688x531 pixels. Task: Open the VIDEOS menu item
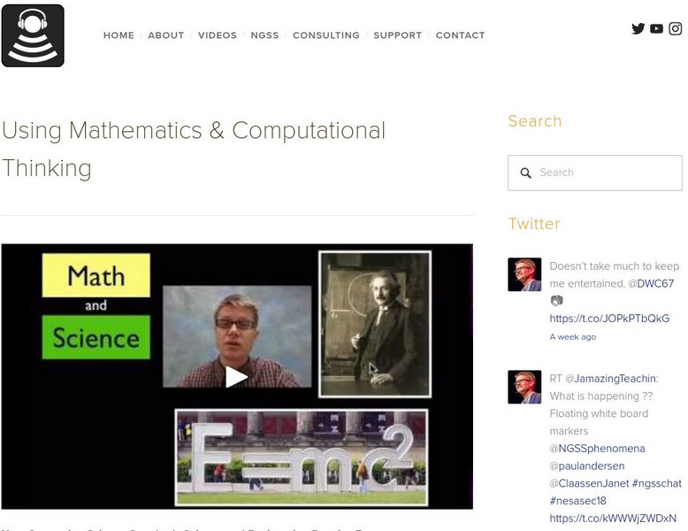[218, 35]
